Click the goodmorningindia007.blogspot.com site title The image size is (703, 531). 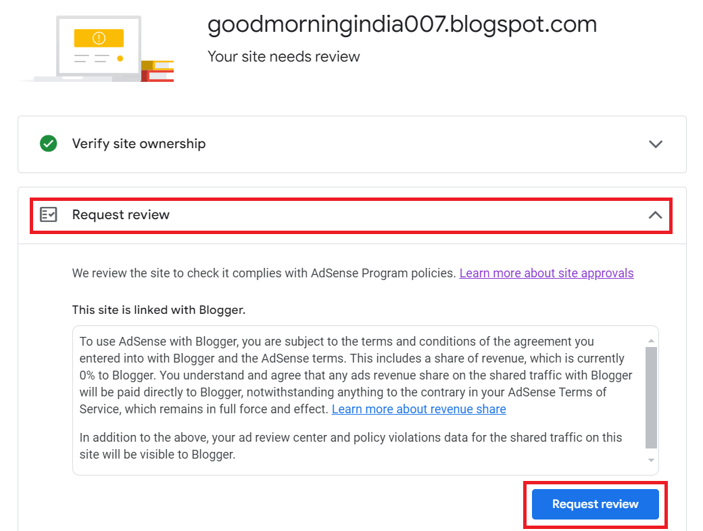coord(402,24)
